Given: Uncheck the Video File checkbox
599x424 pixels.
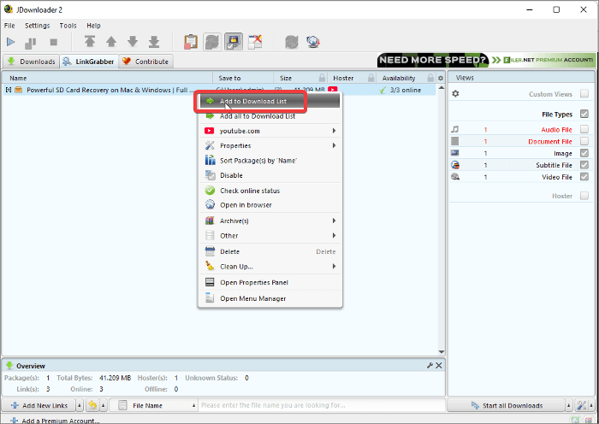Looking at the screenshot, I should (584, 177).
